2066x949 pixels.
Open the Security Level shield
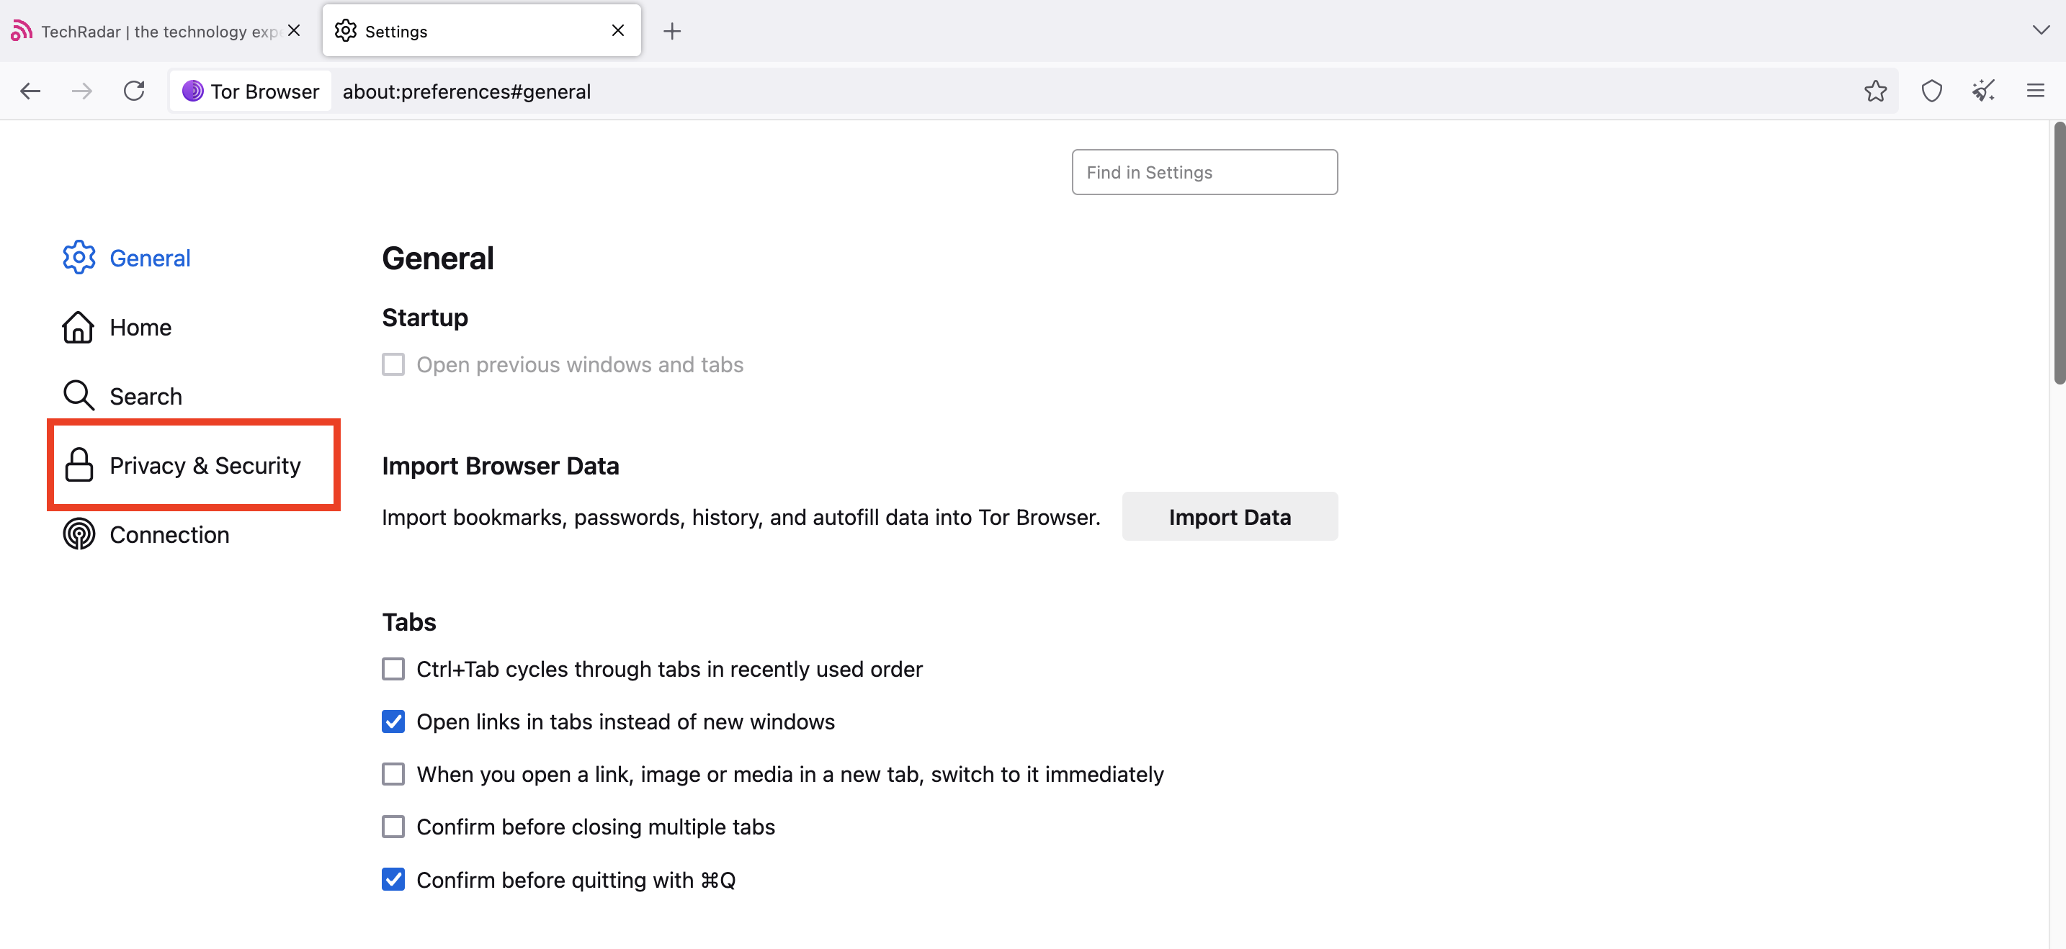coord(1931,91)
